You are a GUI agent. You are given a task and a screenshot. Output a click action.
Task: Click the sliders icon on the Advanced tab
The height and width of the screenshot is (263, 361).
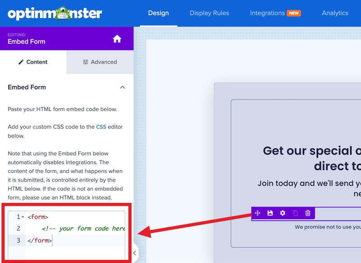click(x=85, y=62)
